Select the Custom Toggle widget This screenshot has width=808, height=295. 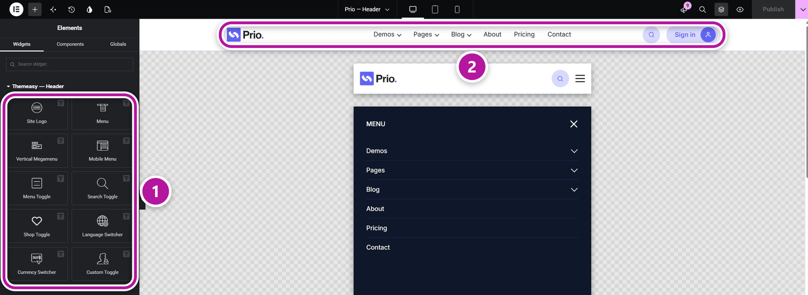(103, 264)
